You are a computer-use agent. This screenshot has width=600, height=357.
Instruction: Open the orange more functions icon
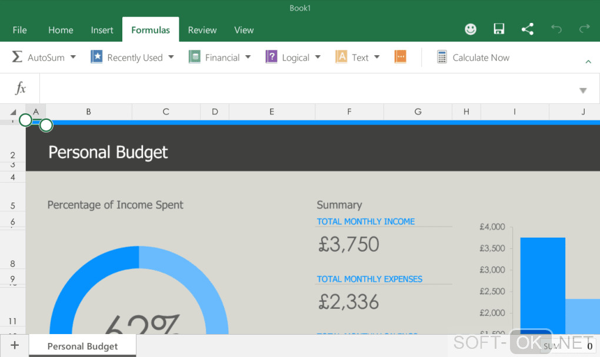[400, 56]
